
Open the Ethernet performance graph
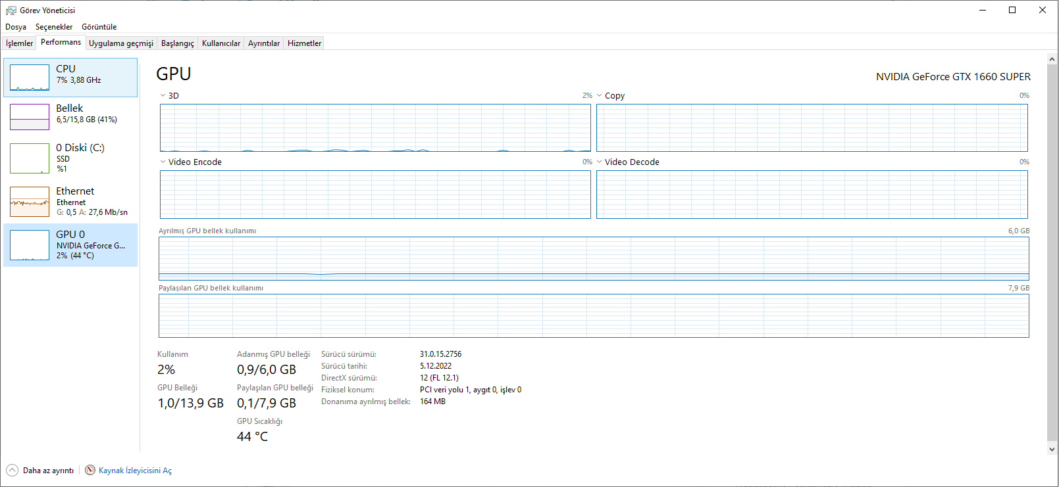30,201
